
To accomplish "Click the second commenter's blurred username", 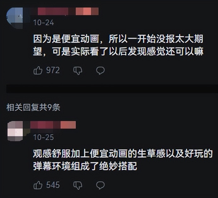I will click(53, 125).
